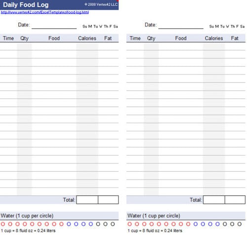Click left log Calories total box
This screenshot has height=235, width=247.
(87, 199)
